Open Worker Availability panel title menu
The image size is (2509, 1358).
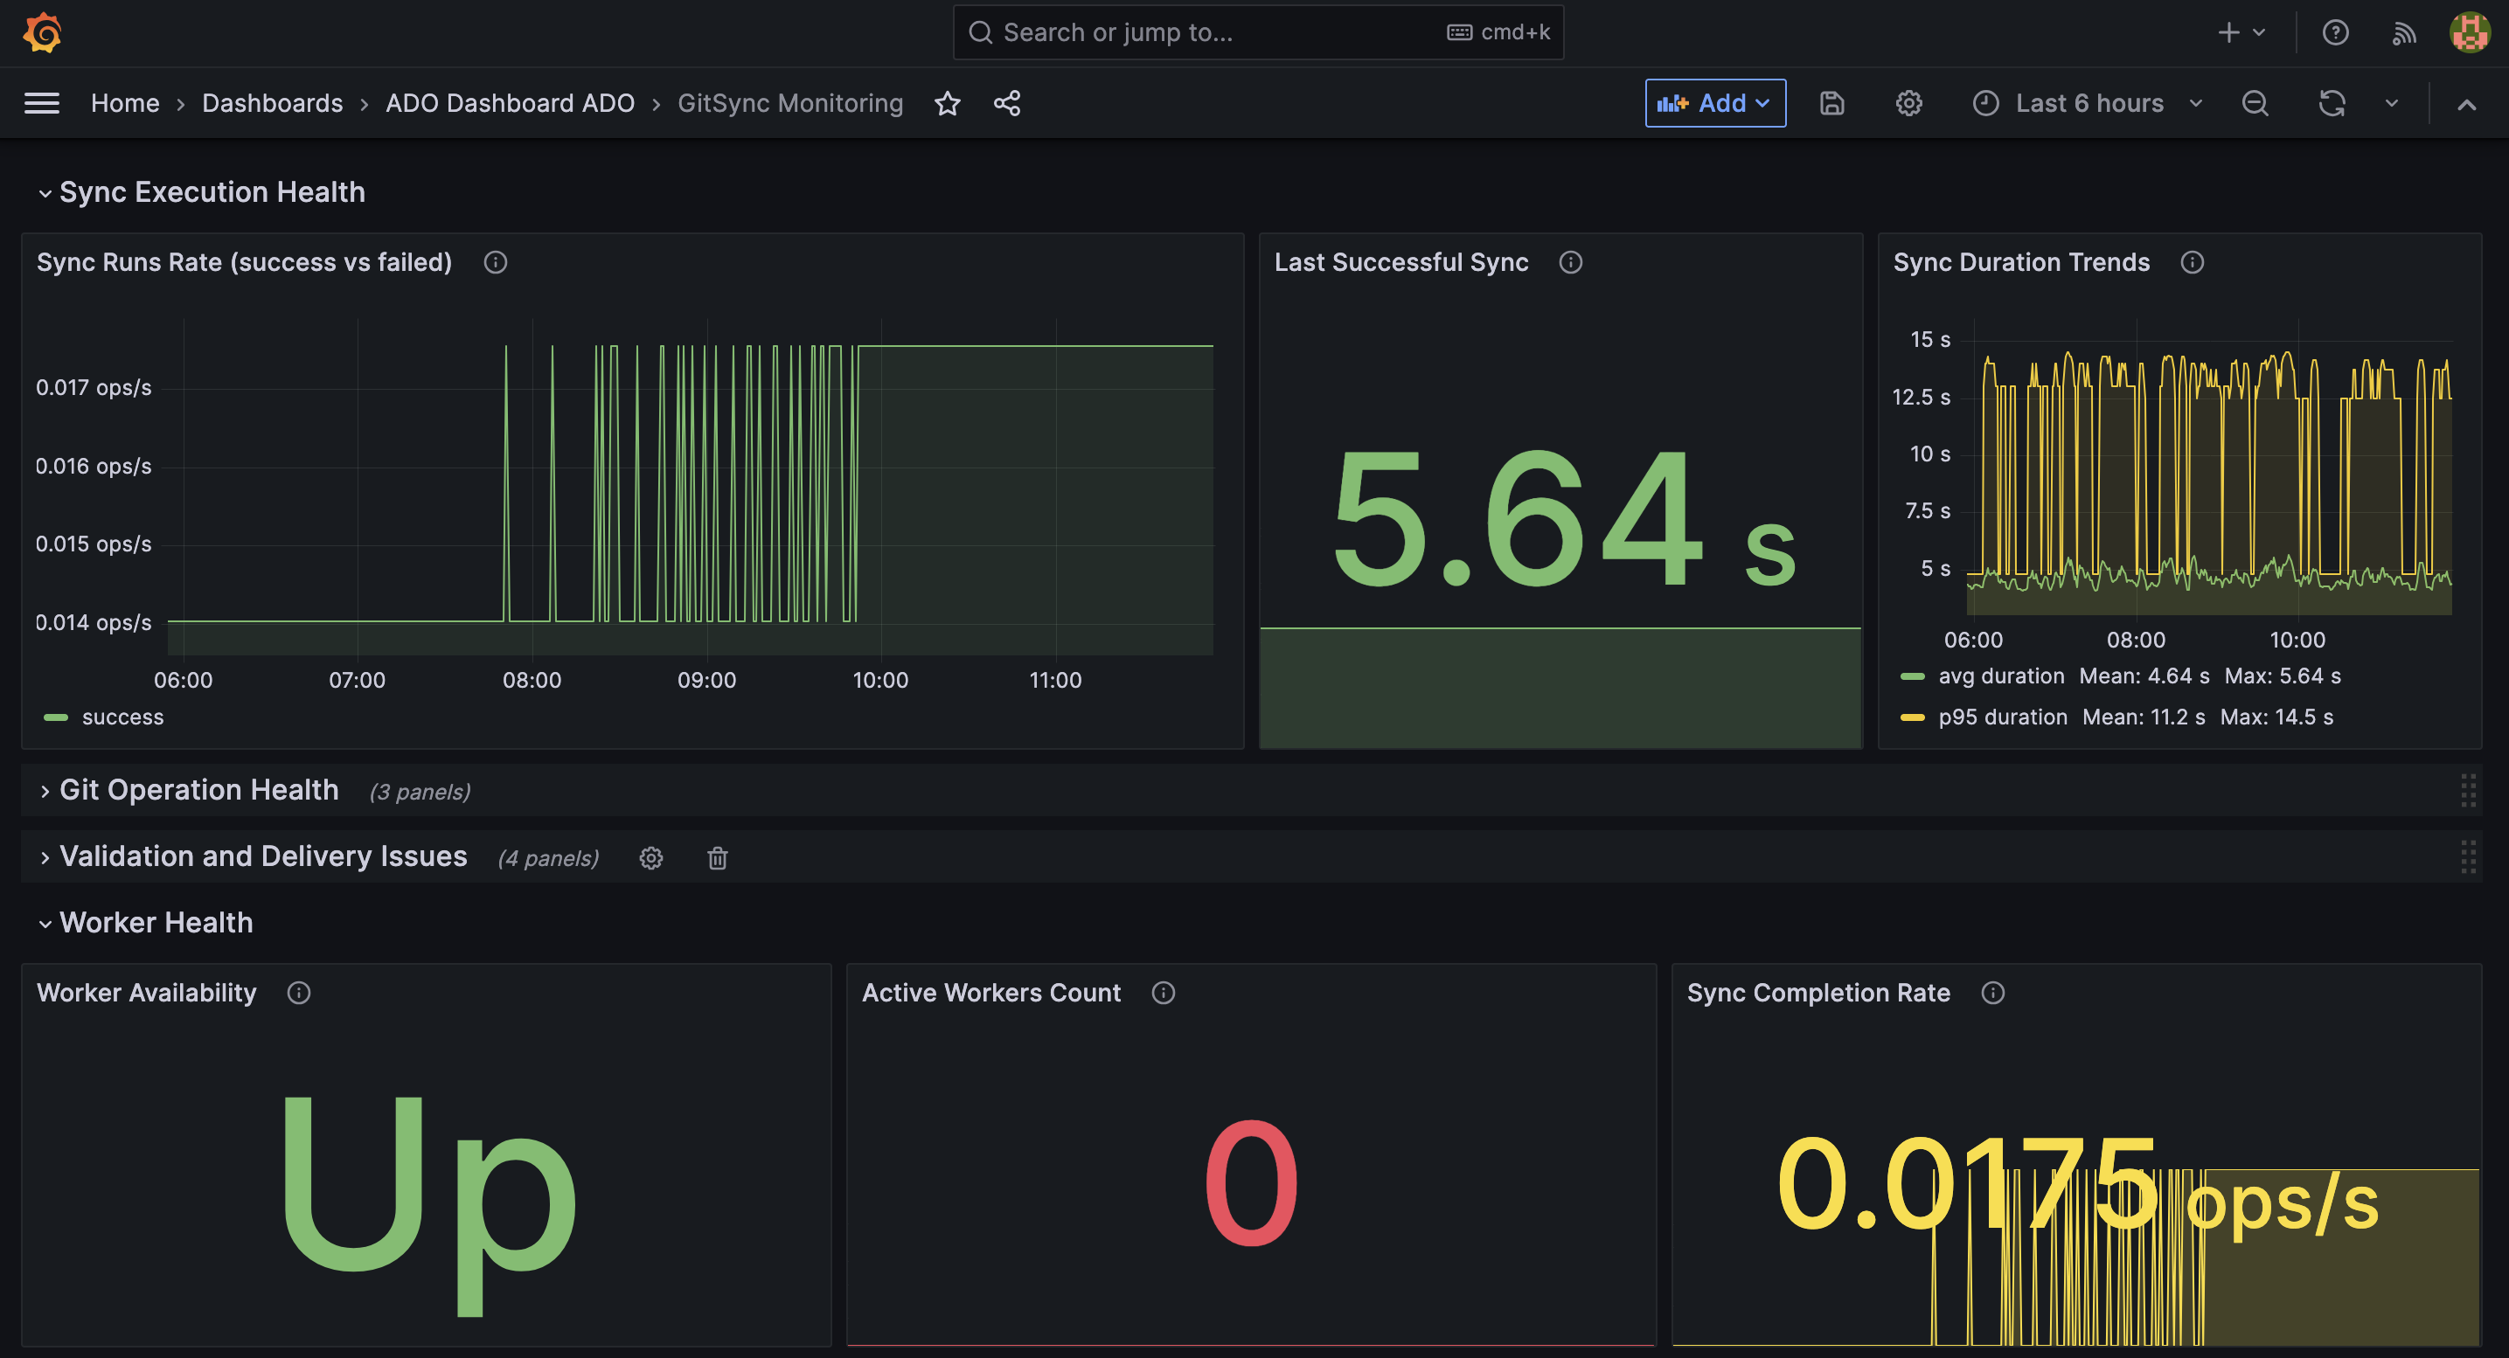coord(147,993)
